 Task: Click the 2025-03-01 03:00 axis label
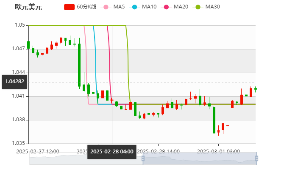[219, 151]
